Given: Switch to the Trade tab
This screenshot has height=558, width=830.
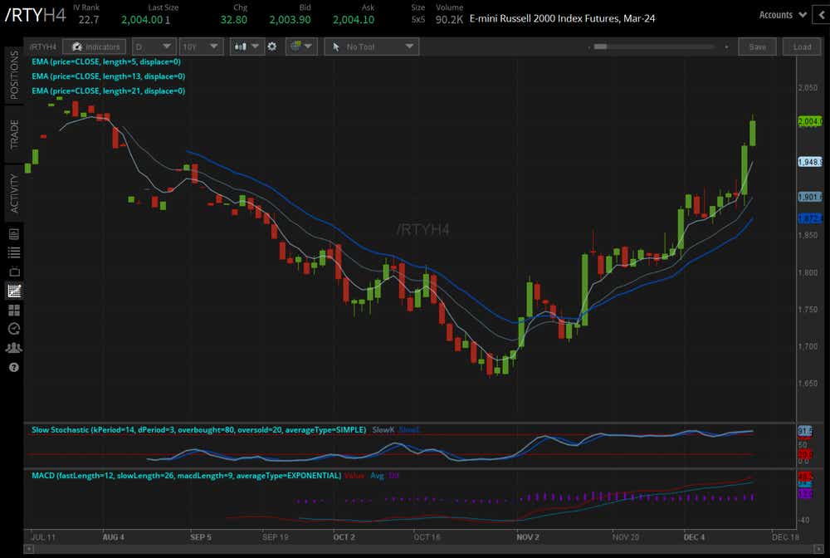Looking at the screenshot, I should [x=14, y=133].
